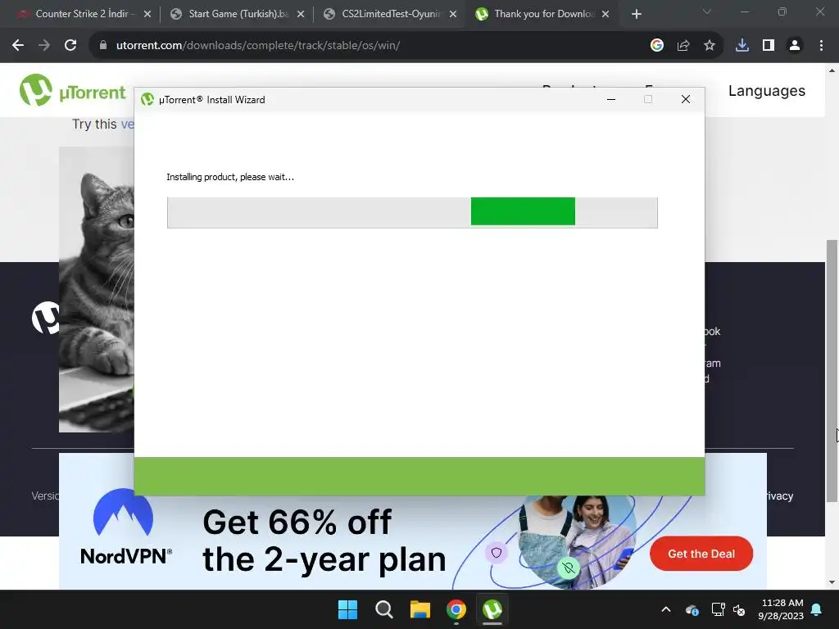This screenshot has height=629, width=839.
Task: Click the network tray icon
Action: click(x=718, y=609)
